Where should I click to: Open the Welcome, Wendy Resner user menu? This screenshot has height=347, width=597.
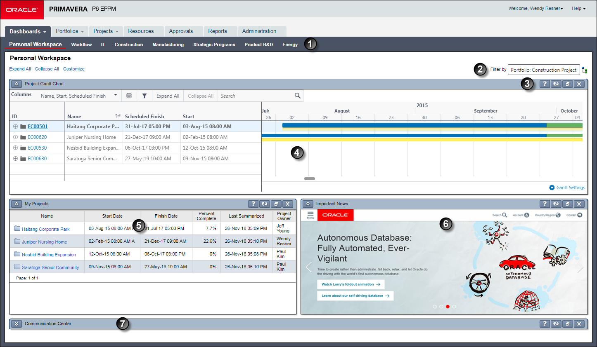point(536,8)
